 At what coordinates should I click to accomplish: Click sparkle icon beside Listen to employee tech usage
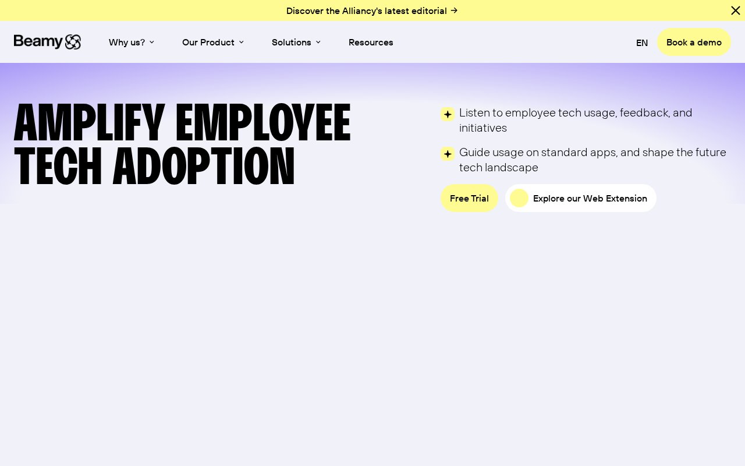448,114
